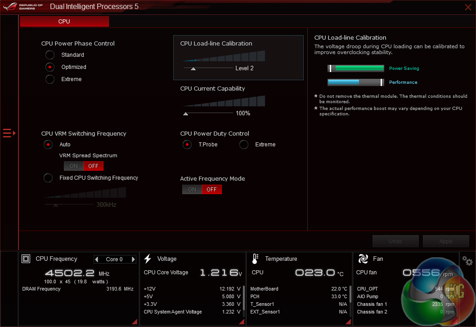The width and height of the screenshot is (476, 327).
Task: Click the Temperature thermometer icon
Action: (x=255, y=259)
